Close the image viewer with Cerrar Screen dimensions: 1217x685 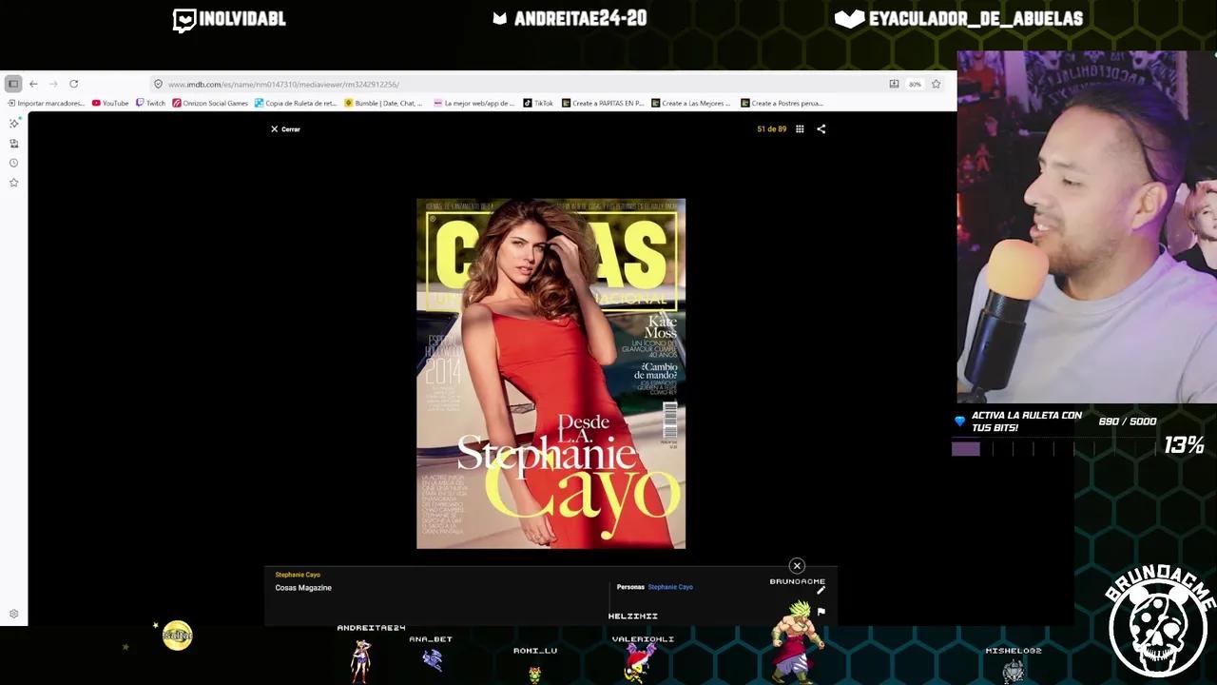click(x=284, y=128)
